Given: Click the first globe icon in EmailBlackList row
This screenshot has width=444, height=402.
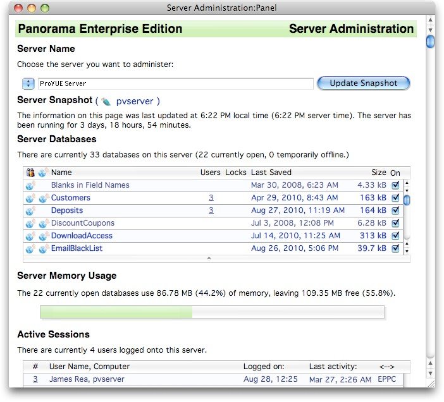Looking at the screenshot, I should tap(30, 248).
